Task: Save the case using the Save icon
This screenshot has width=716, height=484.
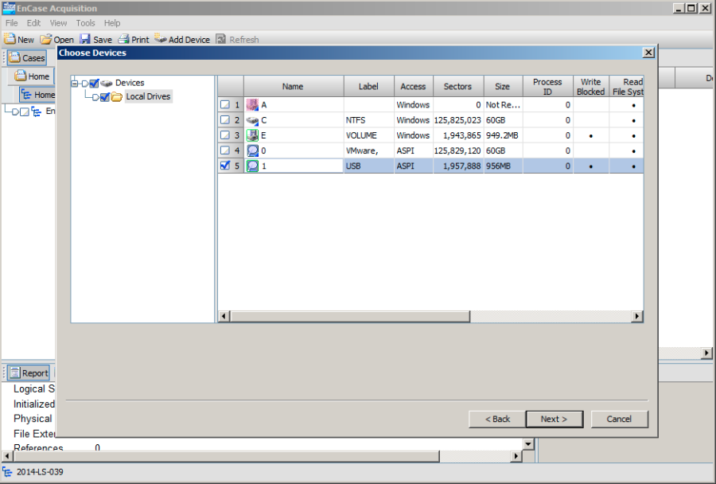Action: point(86,39)
